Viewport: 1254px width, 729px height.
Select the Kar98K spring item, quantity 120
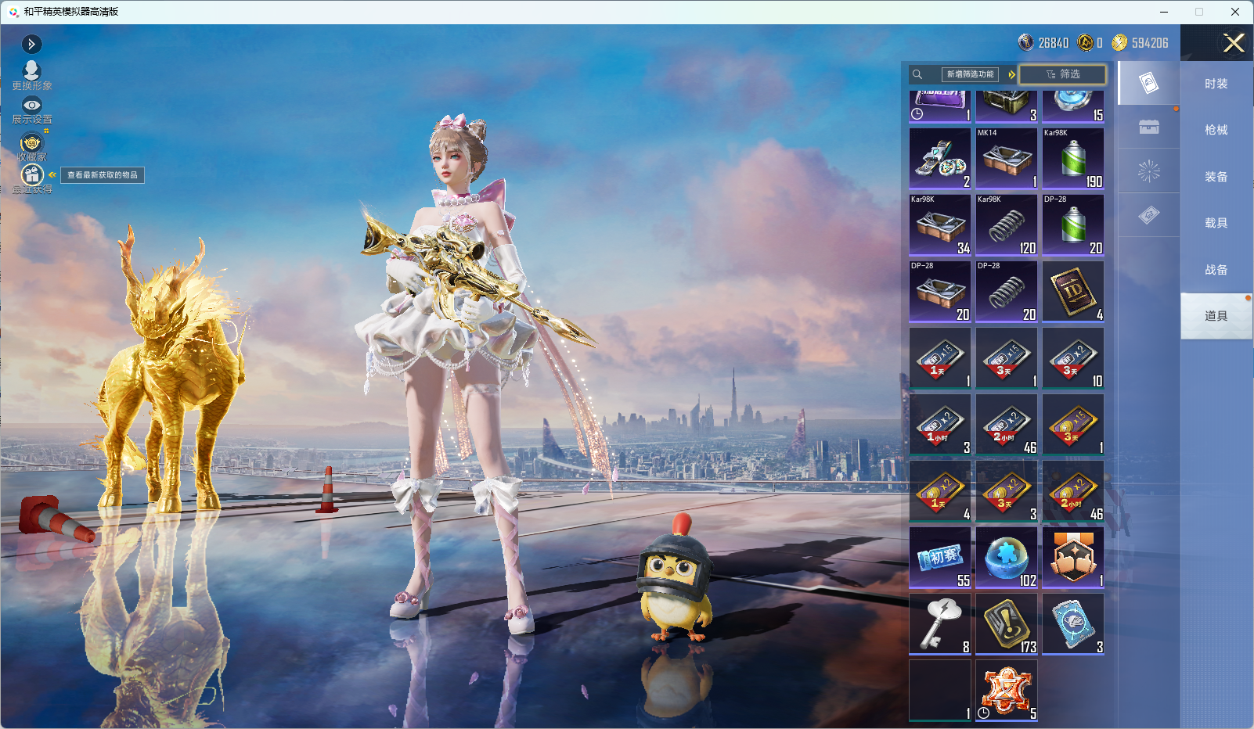(x=1007, y=225)
